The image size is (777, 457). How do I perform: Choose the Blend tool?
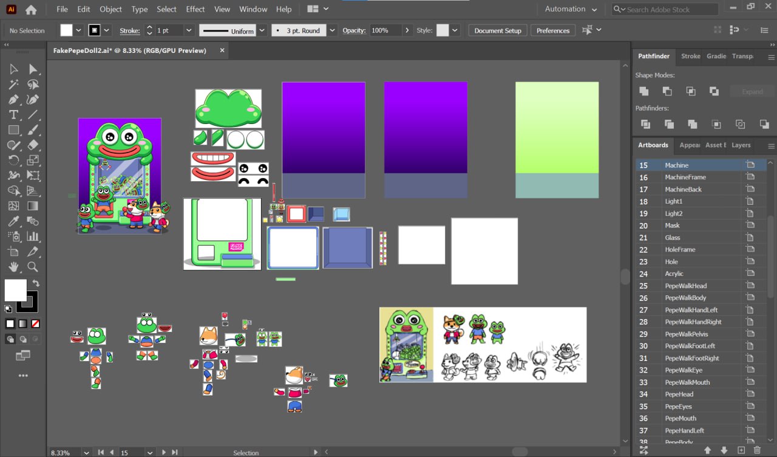click(x=33, y=221)
